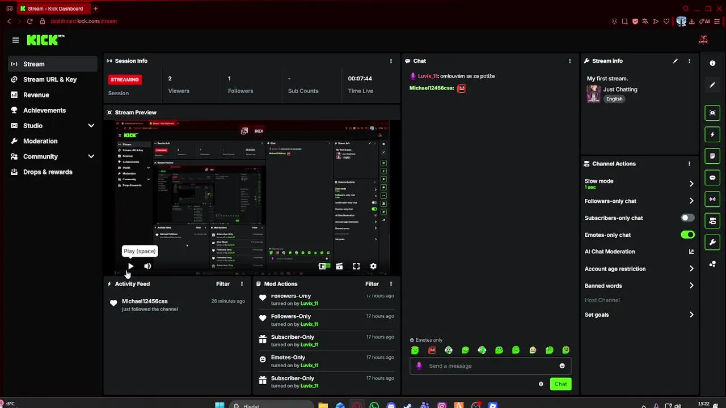Open Luvix_11 username in chat
The image size is (726, 408).
(x=428, y=76)
